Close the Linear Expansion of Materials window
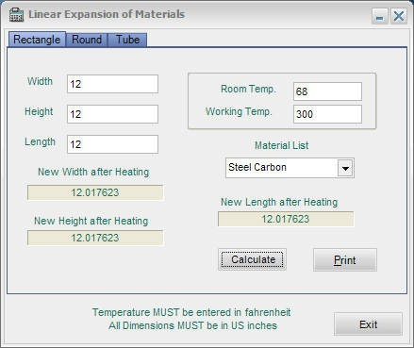This screenshot has width=414, height=348. click(x=399, y=16)
